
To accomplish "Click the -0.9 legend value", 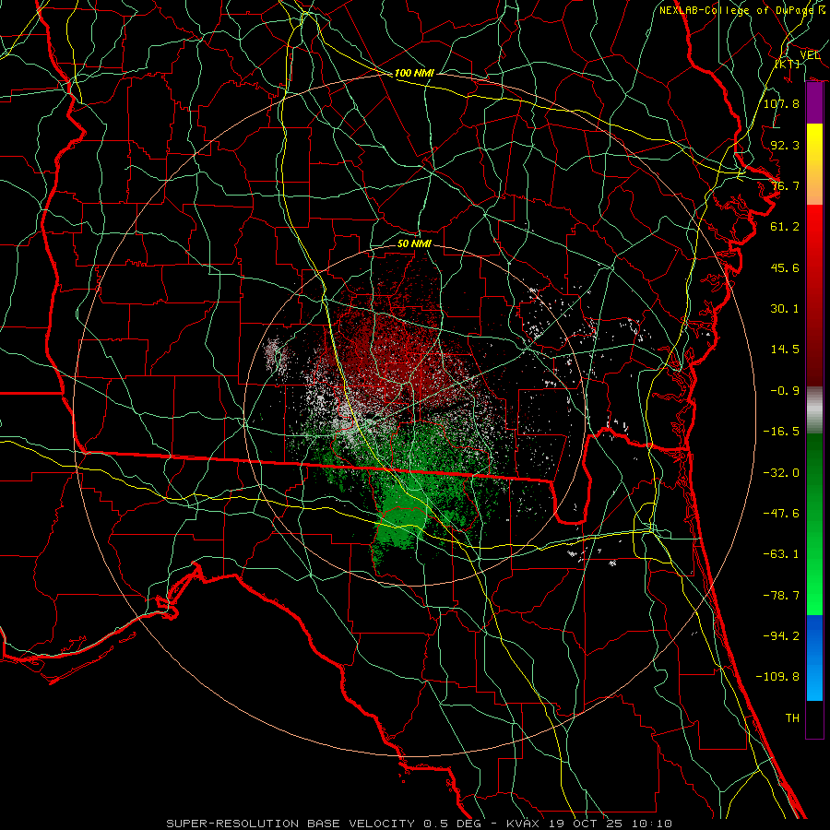I will pos(785,391).
